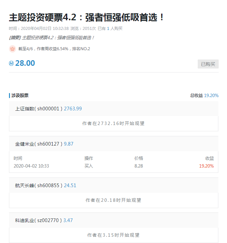Viewport: 227px width, 243px height.
Task: Click the 操作 column header
Action: [89, 158]
